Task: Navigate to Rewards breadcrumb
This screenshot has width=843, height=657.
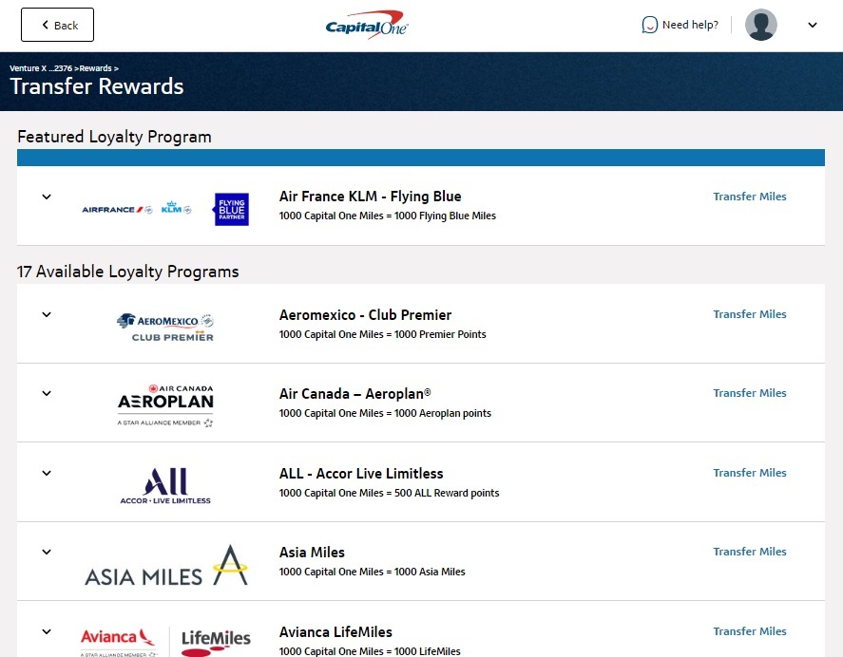Action: tap(95, 68)
